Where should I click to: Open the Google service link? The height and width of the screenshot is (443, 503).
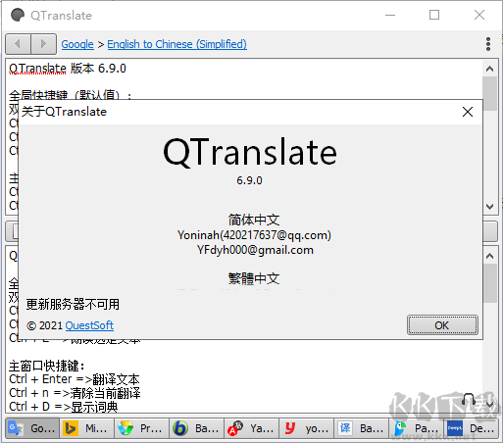(77, 44)
